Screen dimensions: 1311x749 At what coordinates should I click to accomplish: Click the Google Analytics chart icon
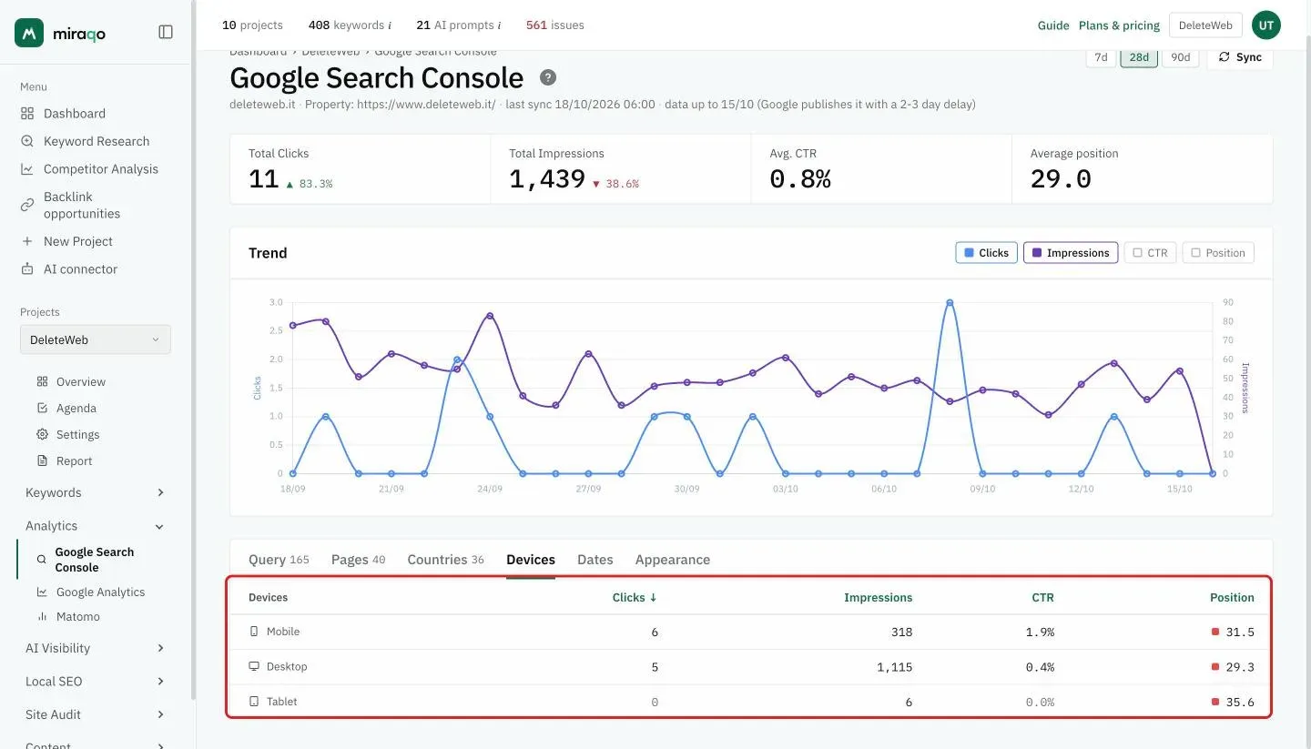point(42,592)
